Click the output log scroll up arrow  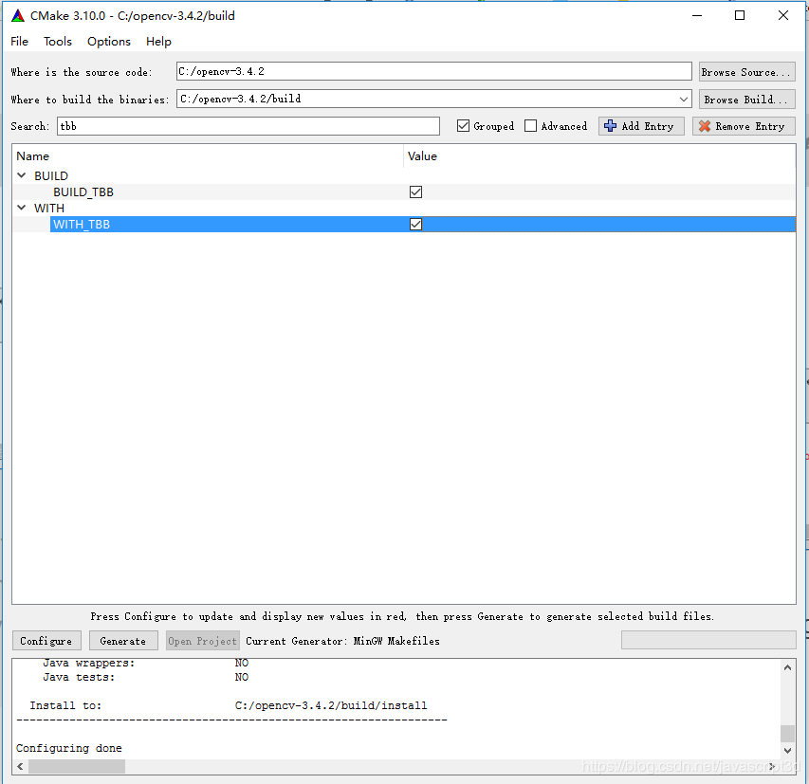pos(787,667)
